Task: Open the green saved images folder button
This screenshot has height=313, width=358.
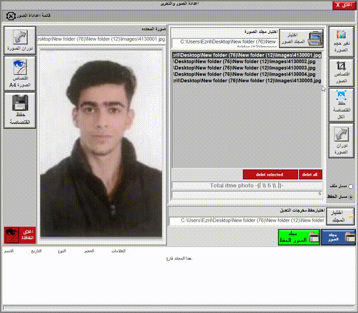Action: 299,237
